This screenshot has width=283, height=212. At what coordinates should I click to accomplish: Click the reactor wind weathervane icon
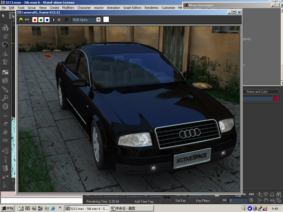[5, 115]
